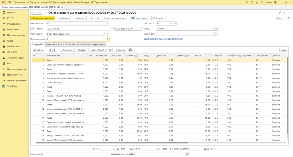
Task: Expand Организация dropdown arrow
Action: (104, 34)
